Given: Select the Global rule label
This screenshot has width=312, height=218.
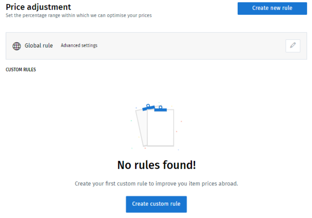Looking at the screenshot, I should pos(39,46).
